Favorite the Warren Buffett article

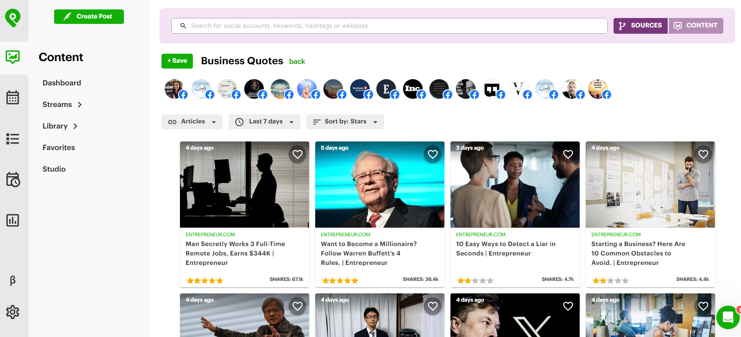pos(432,154)
